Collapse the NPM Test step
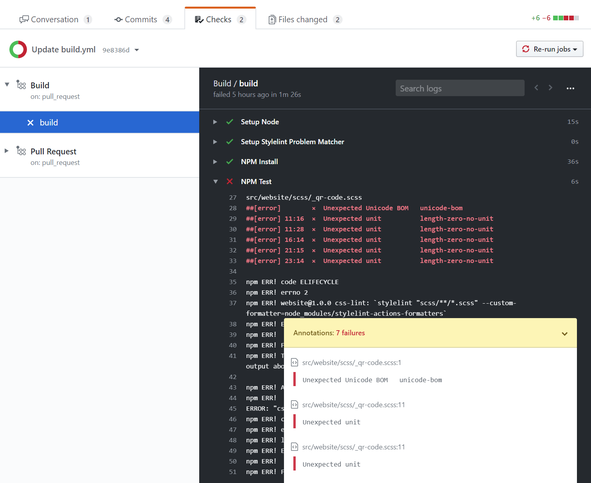The width and height of the screenshot is (591, 483). (215, 182)
